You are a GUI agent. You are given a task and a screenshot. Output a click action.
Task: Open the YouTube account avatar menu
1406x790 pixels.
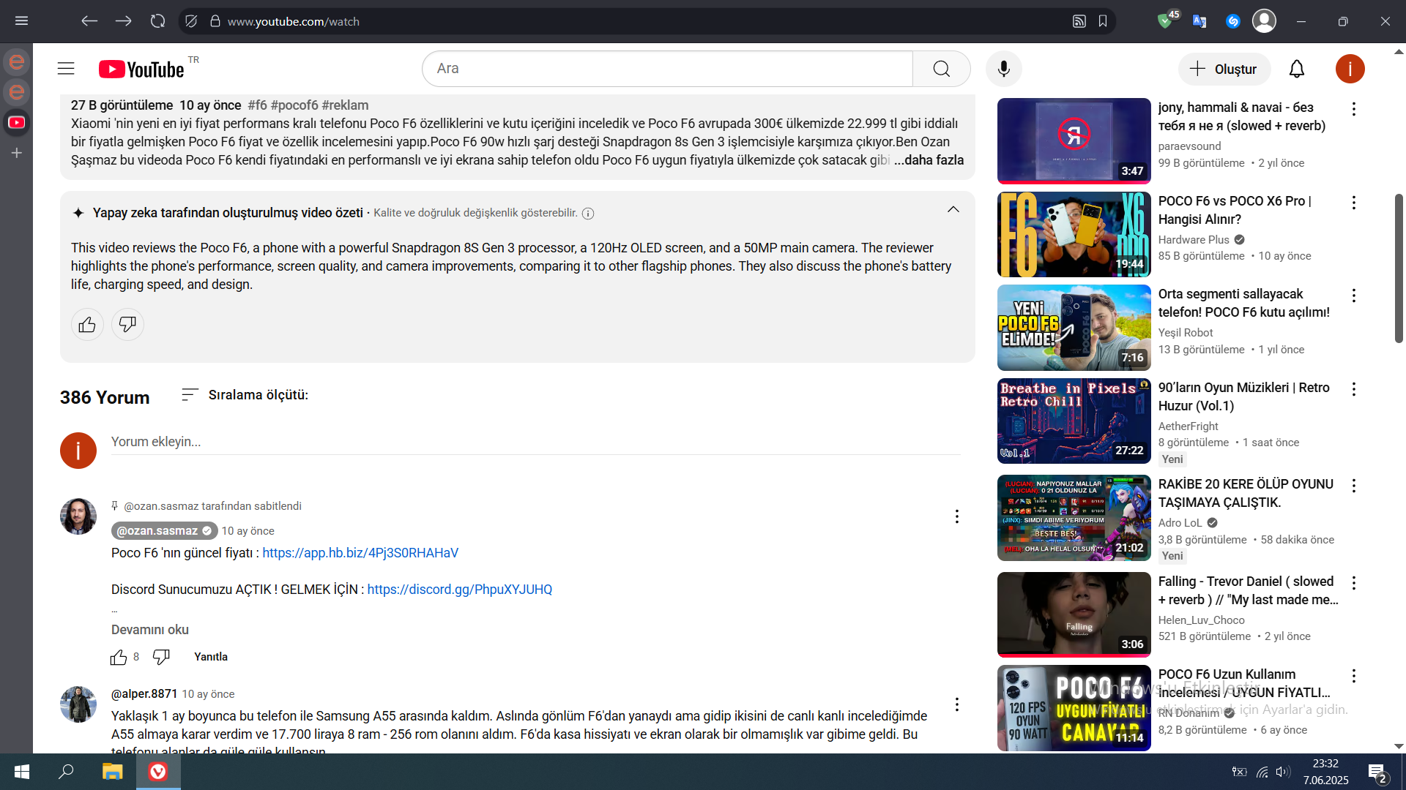[1350, 69]
